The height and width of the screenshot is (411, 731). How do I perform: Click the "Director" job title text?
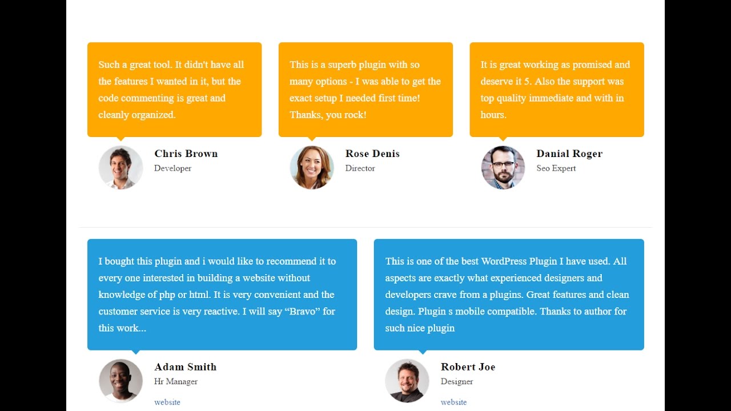[x=360, y=168]
